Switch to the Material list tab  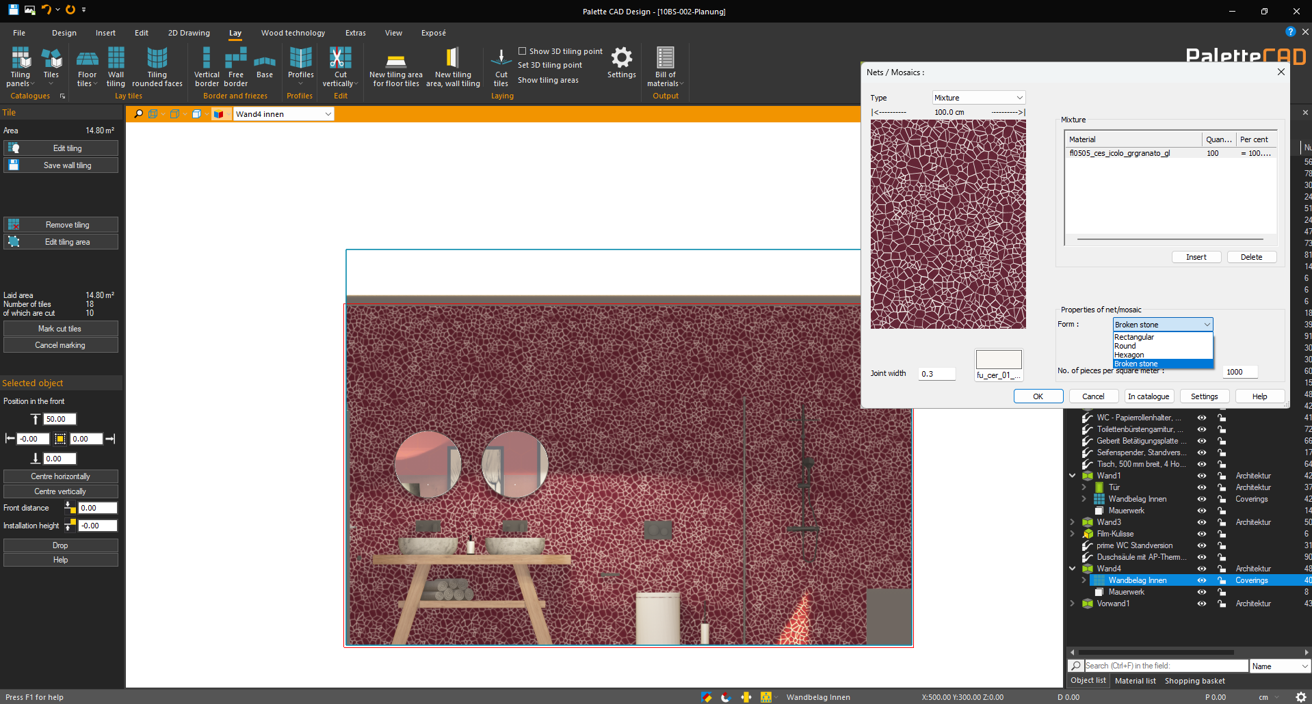click(1135, 681)
